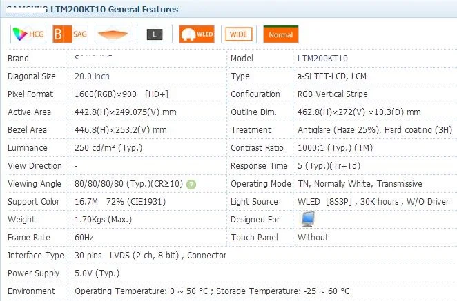Click the monitor icon in Designed For row

pyautogui.click(x=308, y=219)
